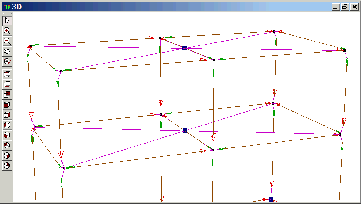Activate the 3D rotate view tool
361x204 pixels.
(x=7, y=61)
